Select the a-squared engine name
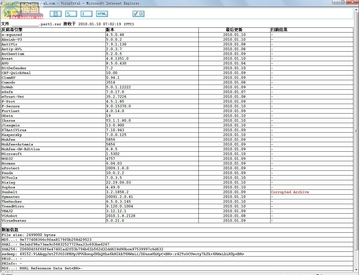This screenshot has height=275, width=359. click(x=12, y=35)
